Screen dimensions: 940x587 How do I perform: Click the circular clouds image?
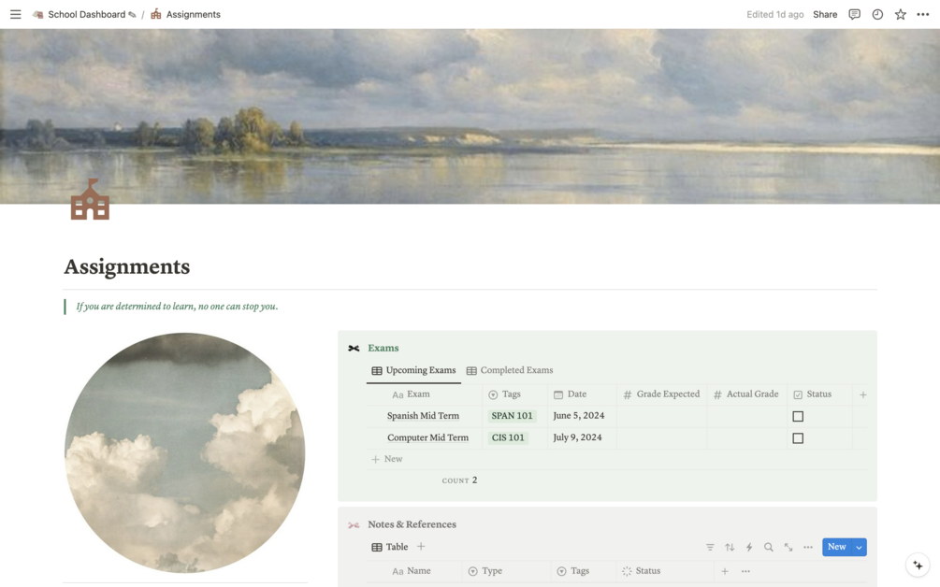184,452
